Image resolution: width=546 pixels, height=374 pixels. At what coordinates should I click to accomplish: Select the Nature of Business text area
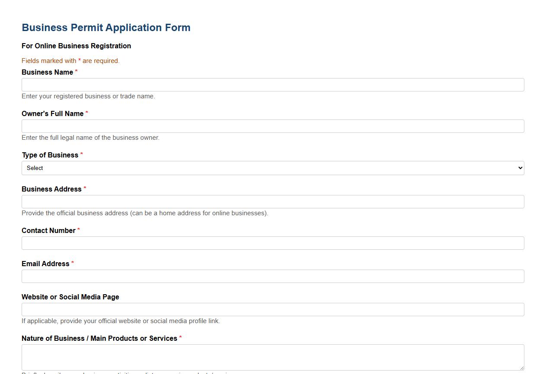point(272,357)
